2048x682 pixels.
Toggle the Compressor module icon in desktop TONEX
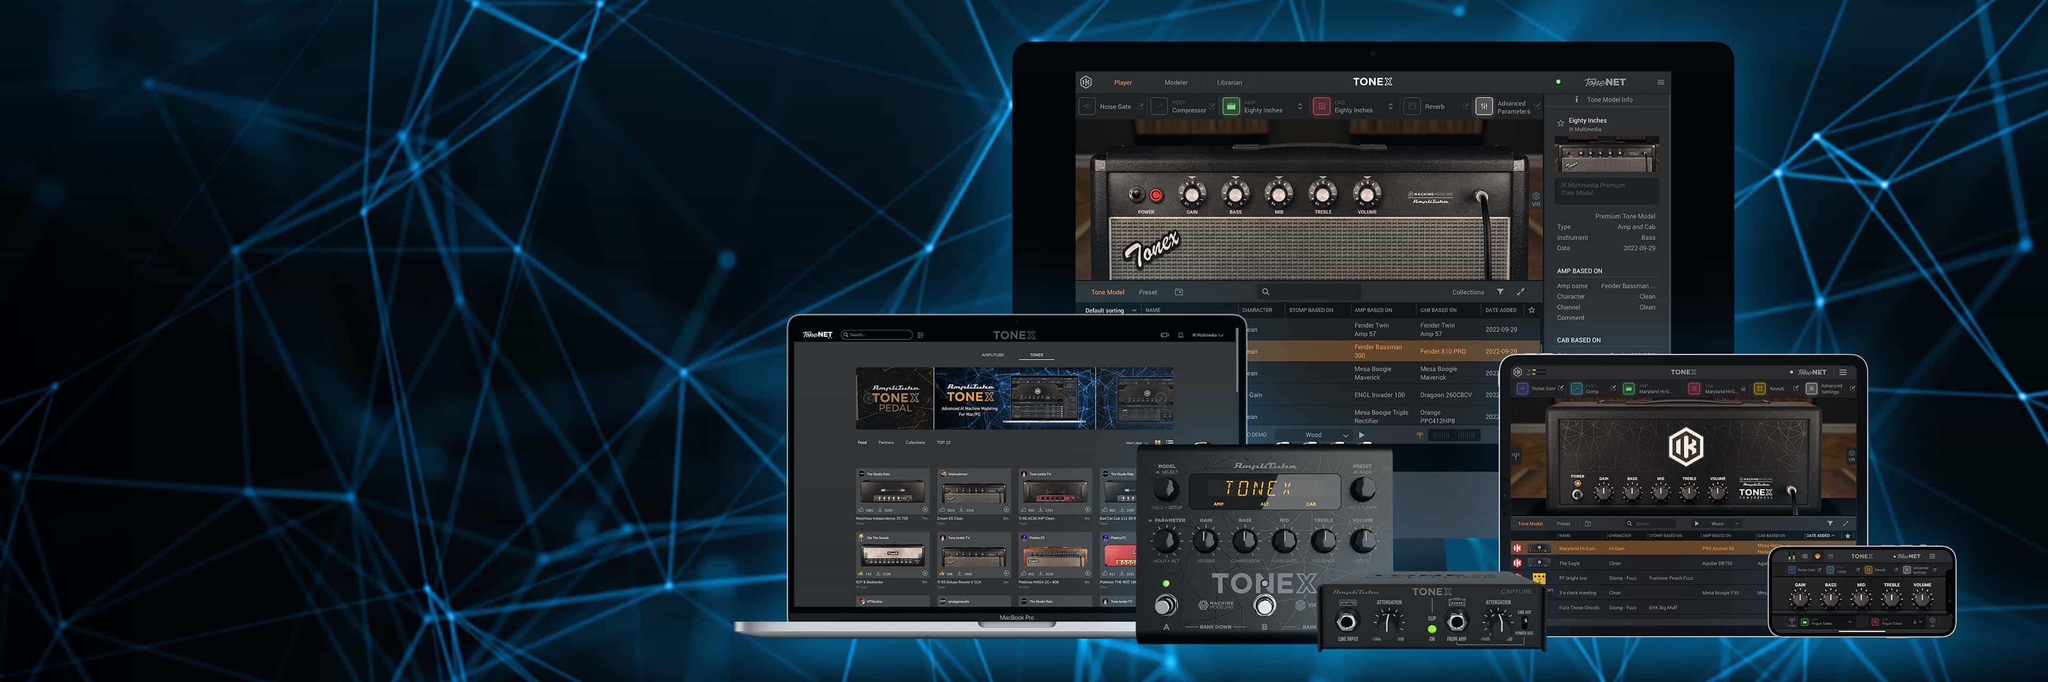[x=1159, y=107]
